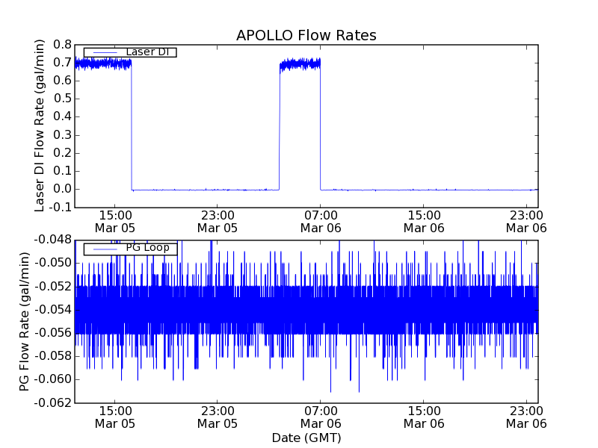Click '15:00 Mar 06' label under top plot
598x448 pixels.
click(424, 222)
